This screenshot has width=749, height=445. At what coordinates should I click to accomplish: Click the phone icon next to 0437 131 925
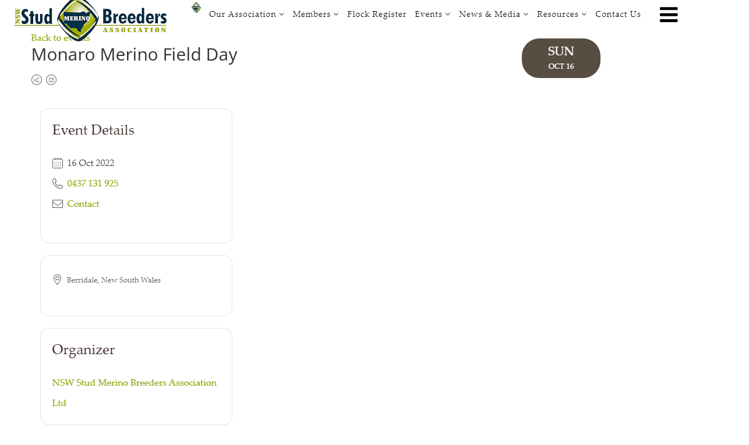click(x=58, y=183)
